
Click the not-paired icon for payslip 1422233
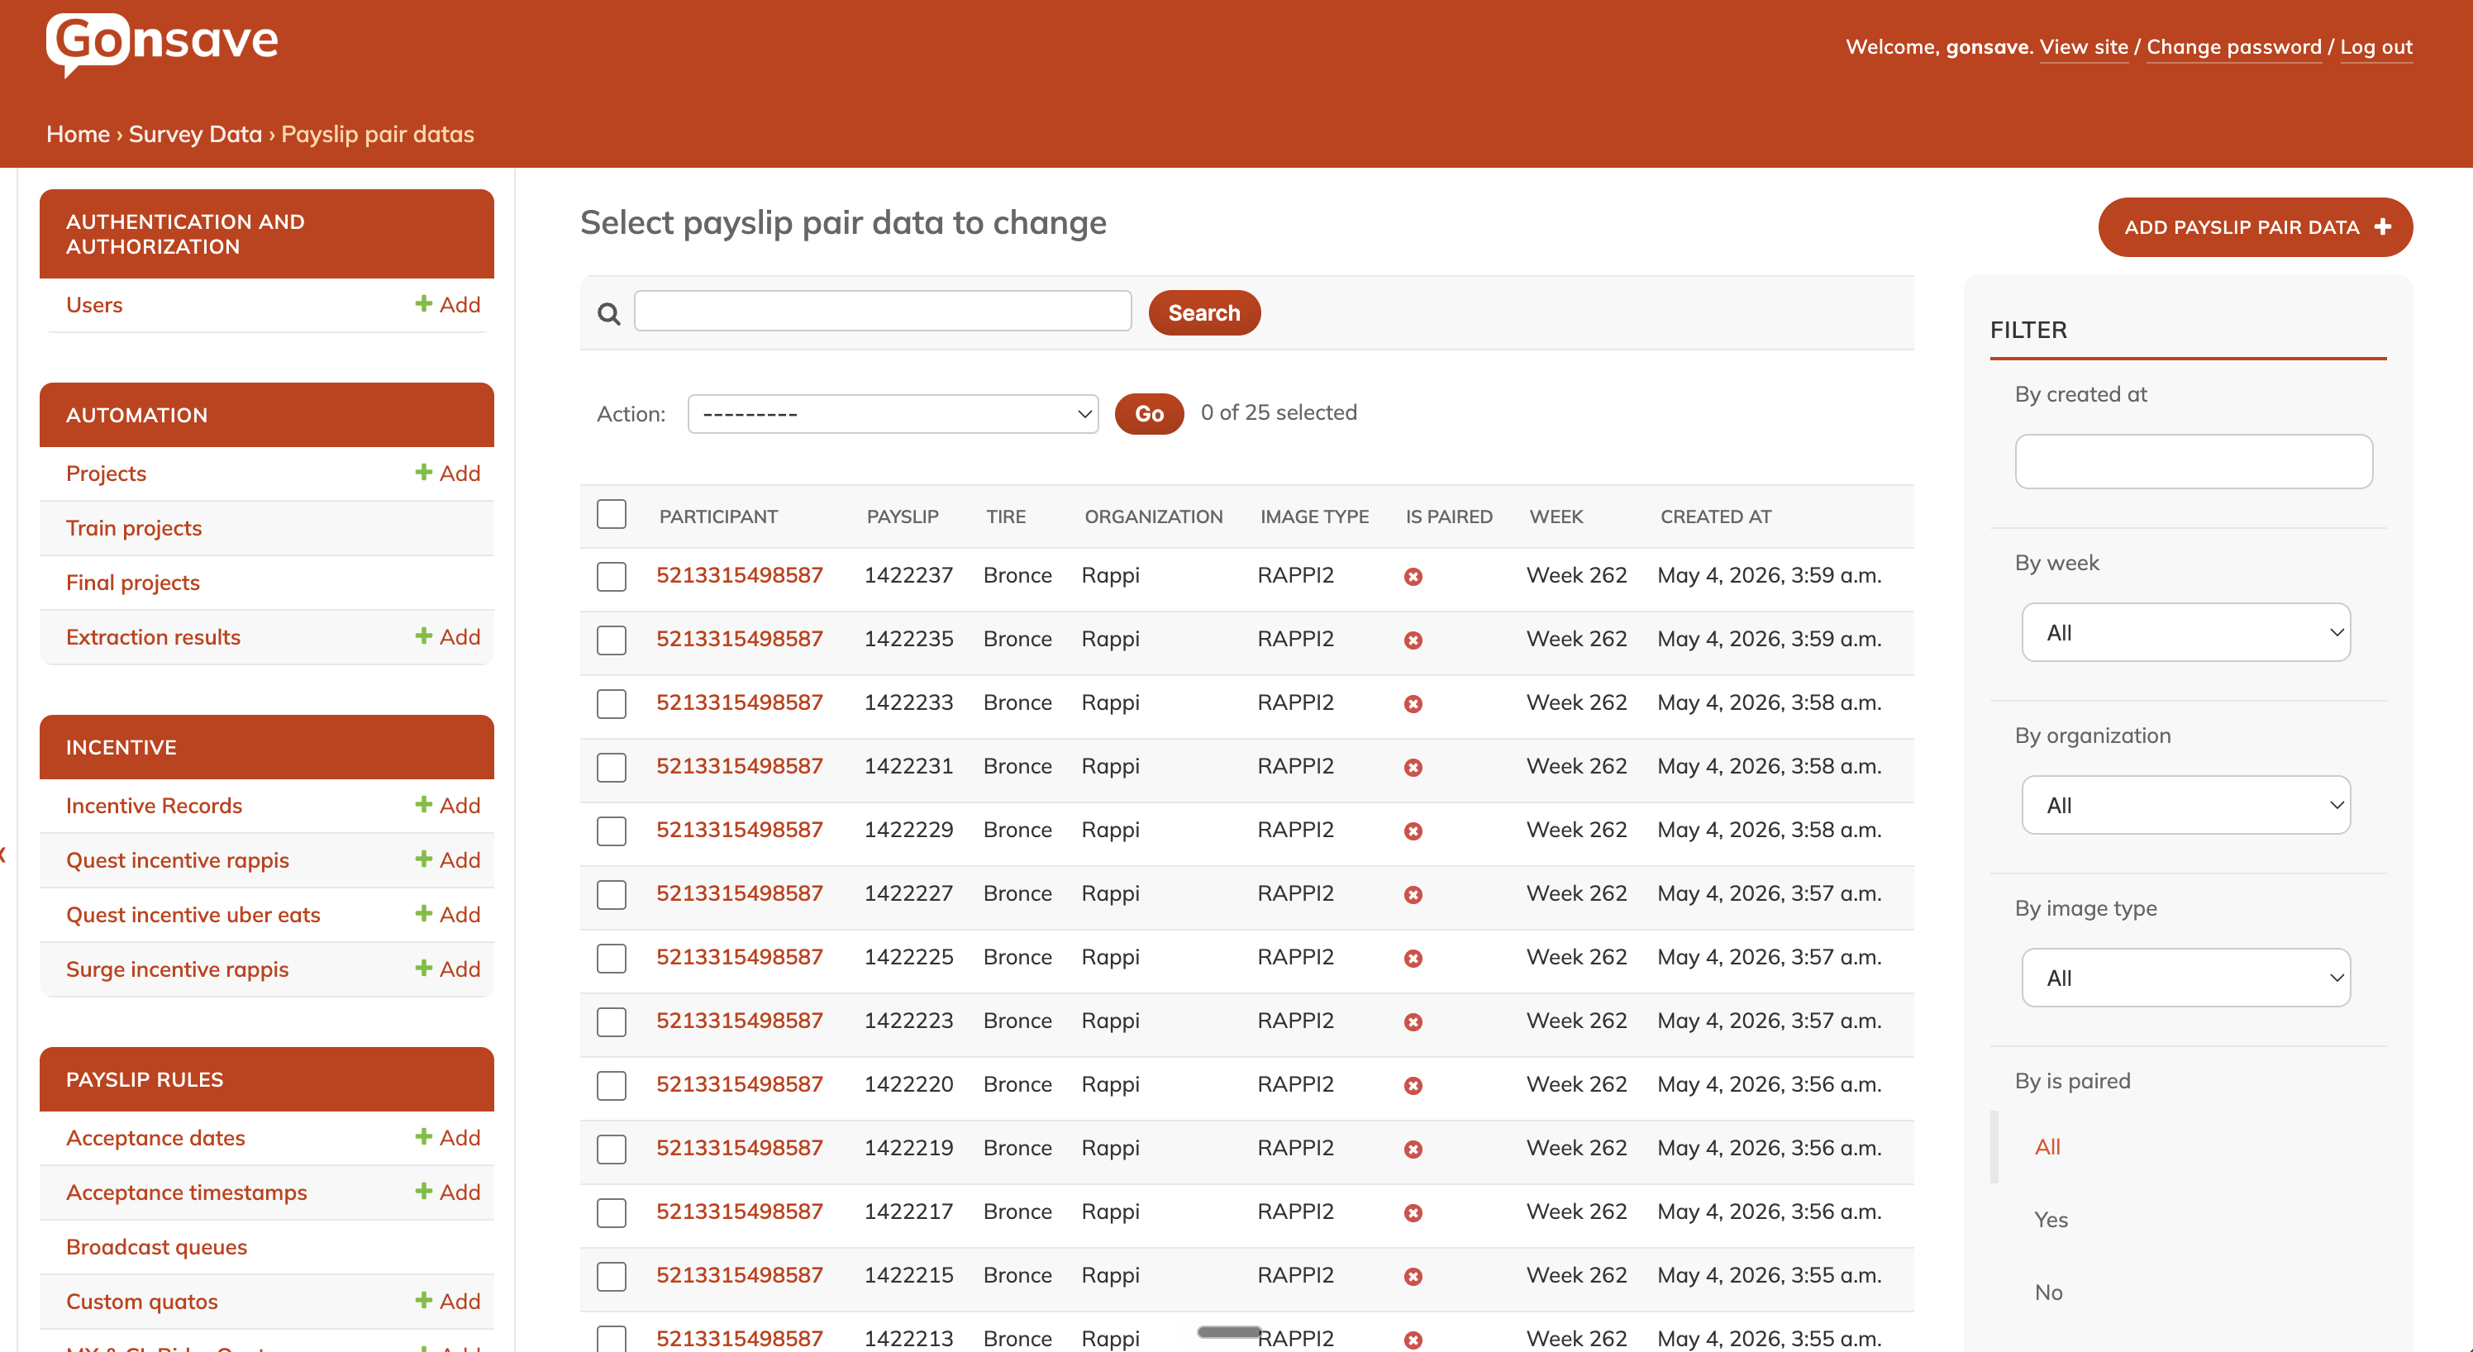click(x=1413, y=703)
